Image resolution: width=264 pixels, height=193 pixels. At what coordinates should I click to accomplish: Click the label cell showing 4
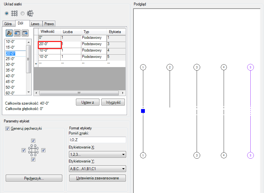pyautogui.click(x=116, y=51)
